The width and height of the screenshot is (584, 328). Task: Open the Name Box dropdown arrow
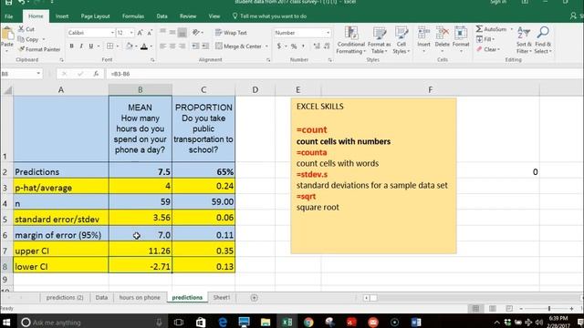38,74
